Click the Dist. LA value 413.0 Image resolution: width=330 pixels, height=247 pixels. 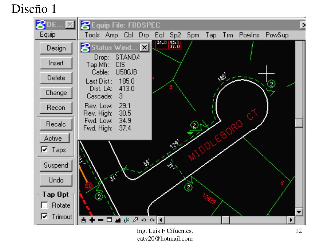click(127, 88)
